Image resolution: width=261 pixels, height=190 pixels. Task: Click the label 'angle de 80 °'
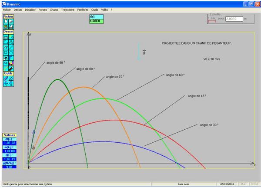click(86, 69)
